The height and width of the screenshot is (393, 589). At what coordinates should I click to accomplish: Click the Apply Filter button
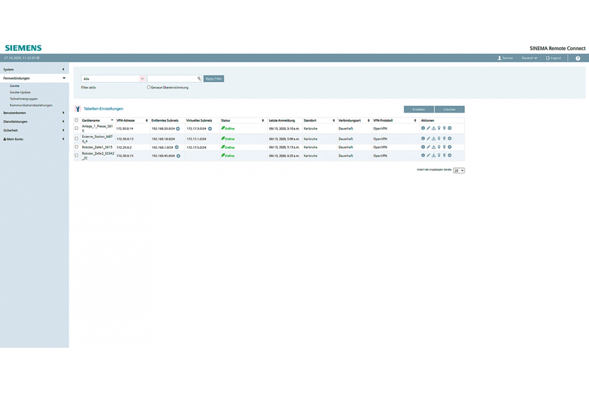[214, 79]
